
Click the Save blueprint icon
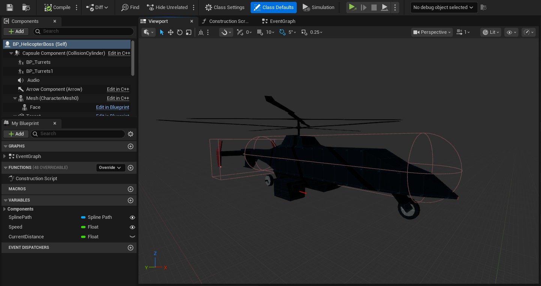pyautogui.click(x=10, y=8)
